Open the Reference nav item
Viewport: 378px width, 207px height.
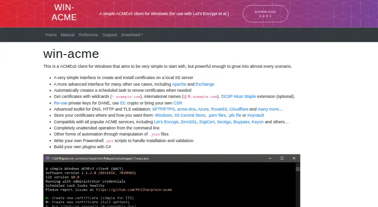(x=88, y=35)
